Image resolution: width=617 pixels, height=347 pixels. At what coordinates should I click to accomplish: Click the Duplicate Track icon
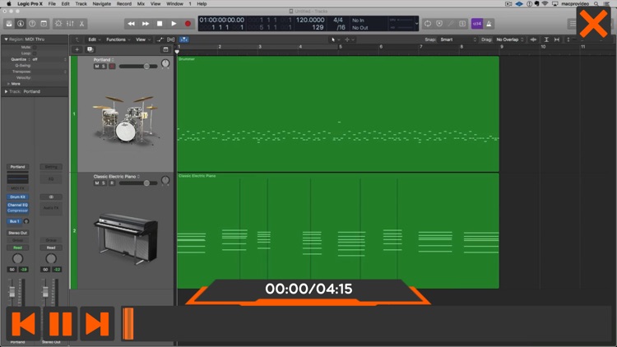pos(90,49)
